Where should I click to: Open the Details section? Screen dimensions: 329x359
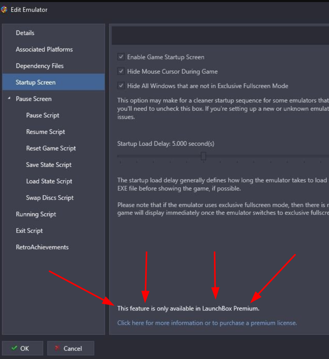(54, 33)
